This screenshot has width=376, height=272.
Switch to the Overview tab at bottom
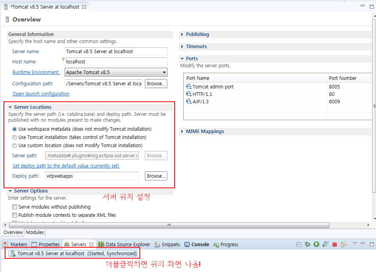[13, 232]
